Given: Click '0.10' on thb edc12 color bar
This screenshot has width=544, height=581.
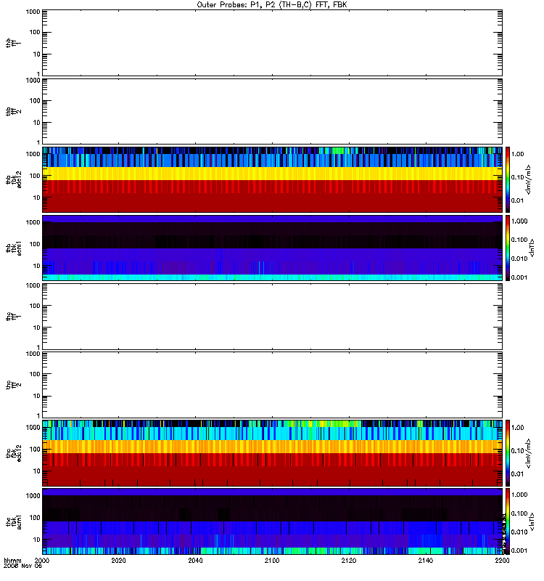Looking at the screenshot, I should point(518,177).
